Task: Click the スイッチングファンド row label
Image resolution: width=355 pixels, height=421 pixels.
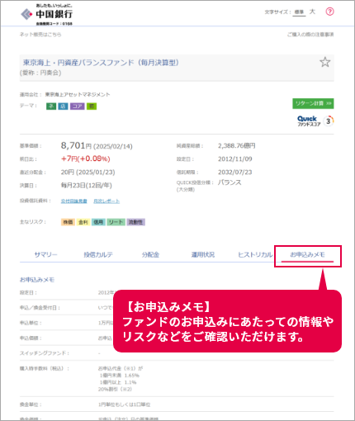Action: coord(45,353)
